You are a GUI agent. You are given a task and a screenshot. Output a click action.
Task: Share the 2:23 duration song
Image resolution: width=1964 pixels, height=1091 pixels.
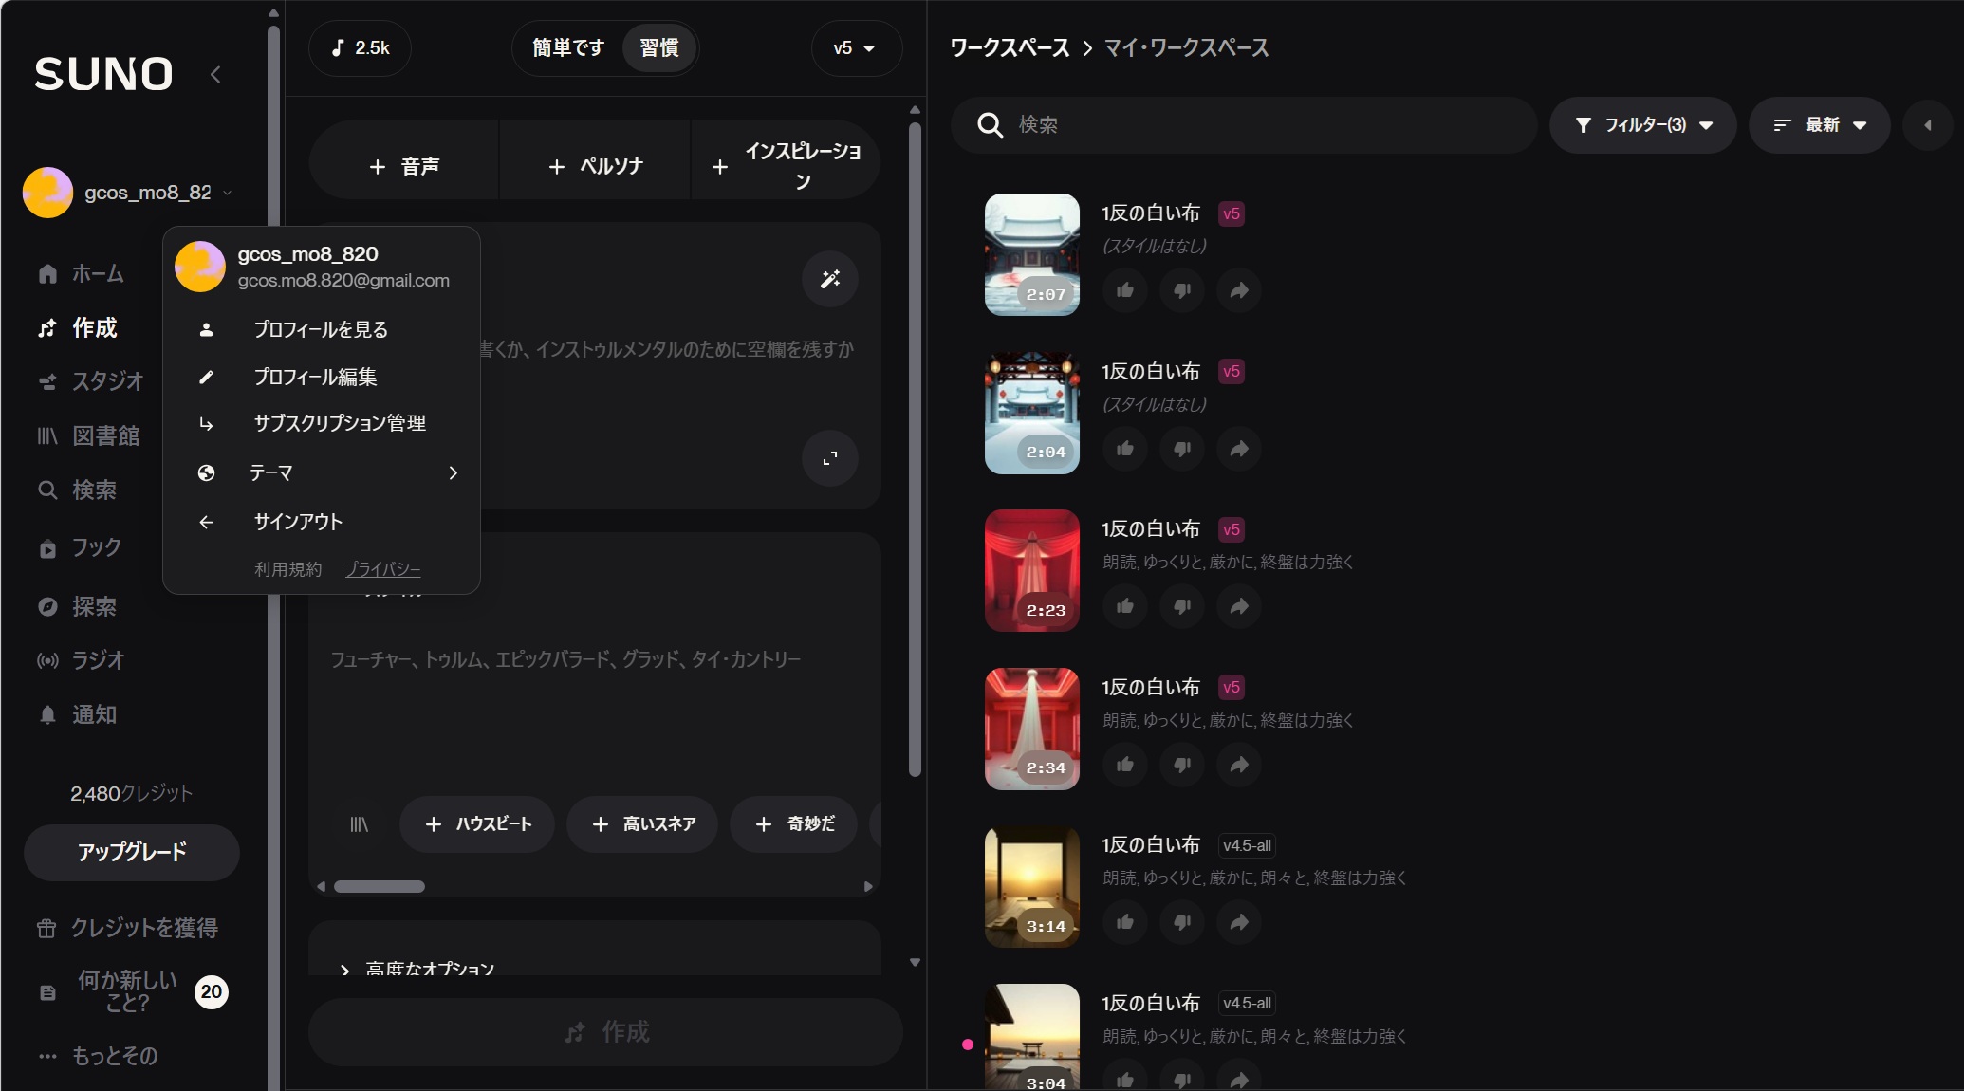coord(1239,606)
